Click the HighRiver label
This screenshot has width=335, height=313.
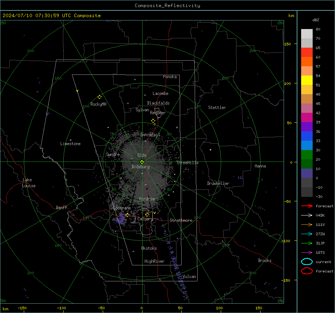154,261
